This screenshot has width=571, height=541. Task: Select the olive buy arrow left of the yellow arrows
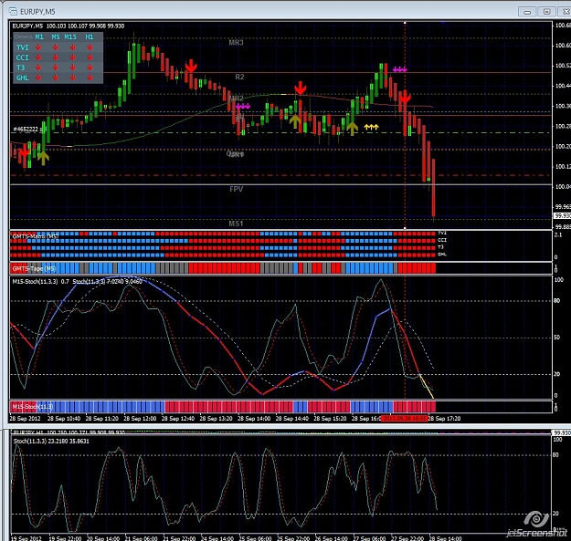[x=352, y=129]
